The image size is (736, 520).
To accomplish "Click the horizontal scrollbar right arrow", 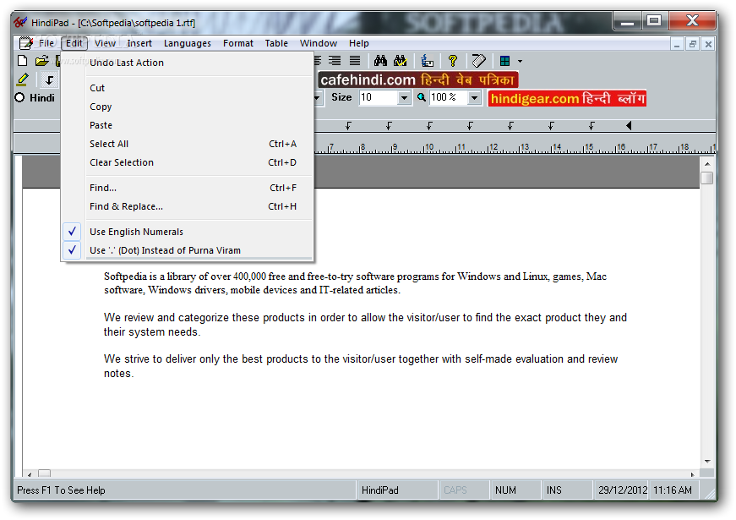I will click(693, 474).
